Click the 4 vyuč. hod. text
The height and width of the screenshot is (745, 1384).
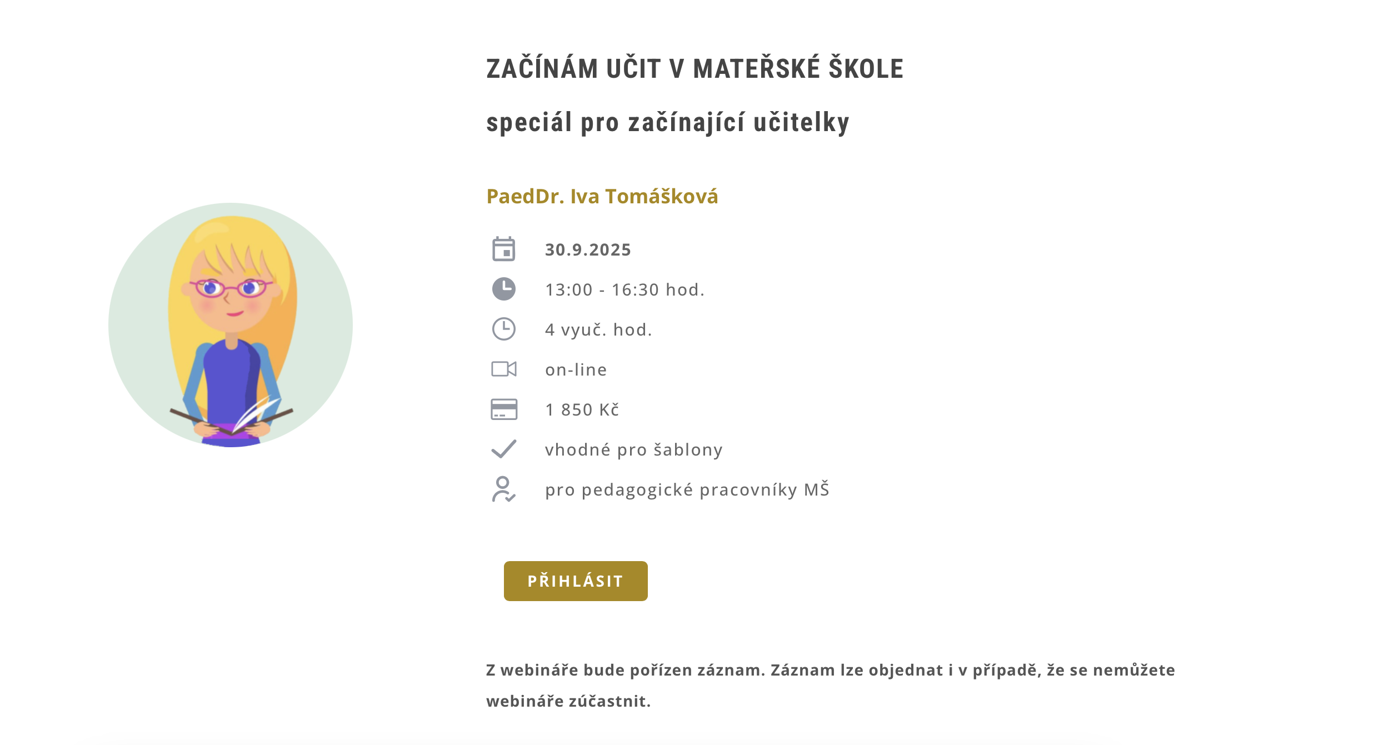tap(598, 329)
